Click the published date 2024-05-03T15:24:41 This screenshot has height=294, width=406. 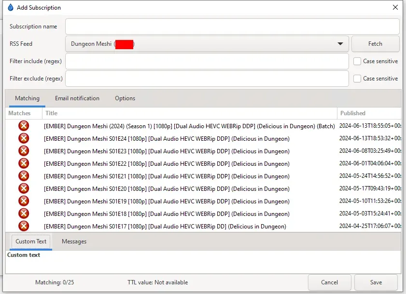370,214
